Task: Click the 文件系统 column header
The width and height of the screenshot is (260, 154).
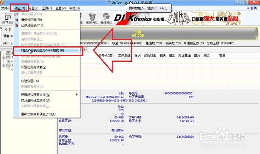Action: click(x=124, y=56)
